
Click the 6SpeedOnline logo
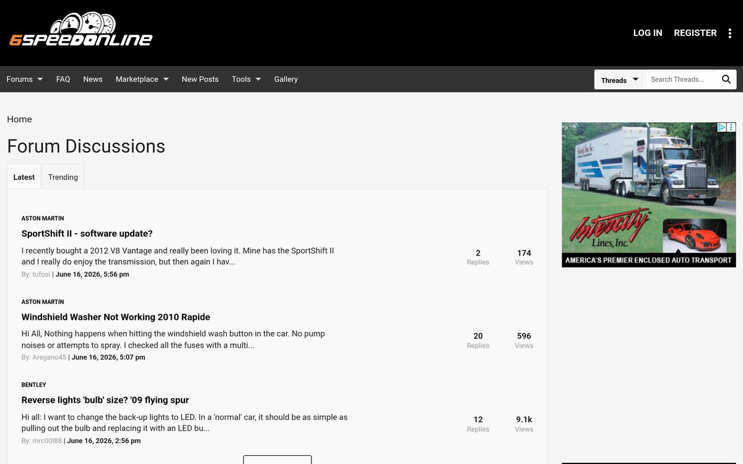(x=80, y=29)
